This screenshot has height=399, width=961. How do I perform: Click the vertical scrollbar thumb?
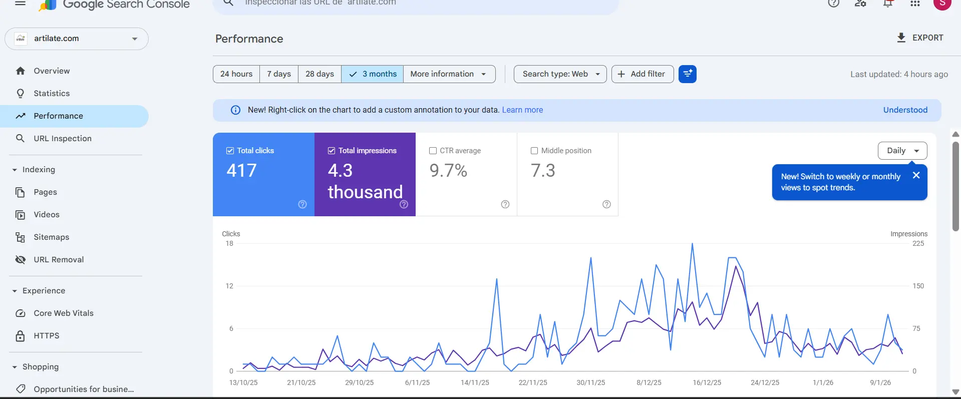[955, 185]
